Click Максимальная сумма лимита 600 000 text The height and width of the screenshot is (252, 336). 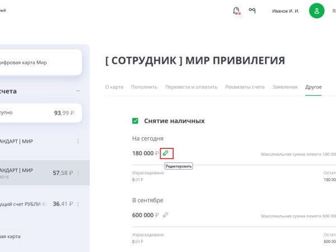(x=298, y=216)
